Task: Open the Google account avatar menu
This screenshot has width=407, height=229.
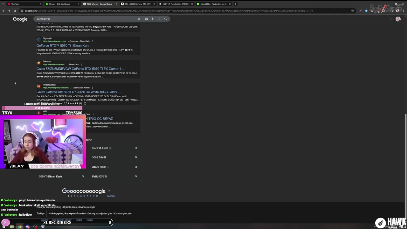Action: click(x=398, y=19)
